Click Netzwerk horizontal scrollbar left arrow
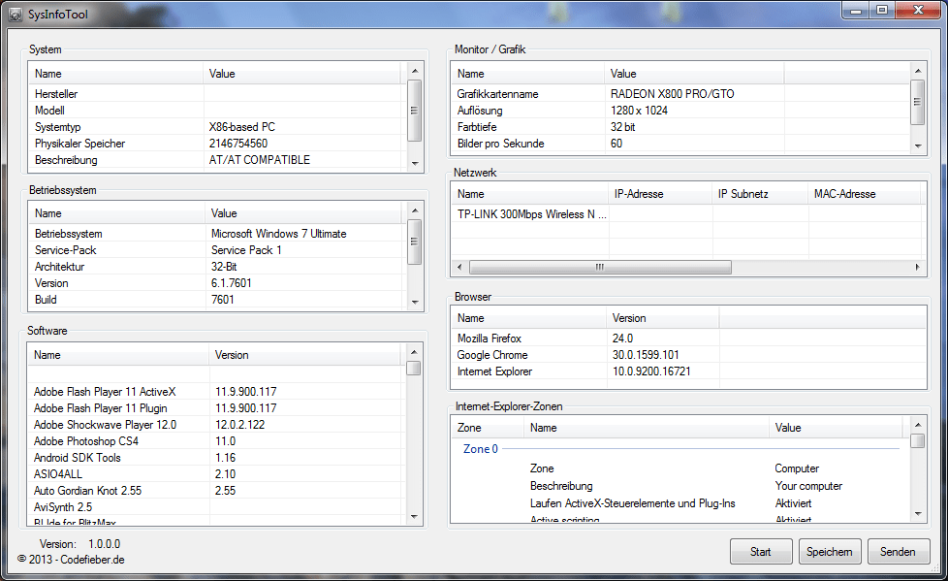This screenshot has width=948, height=581. (459, 267)
